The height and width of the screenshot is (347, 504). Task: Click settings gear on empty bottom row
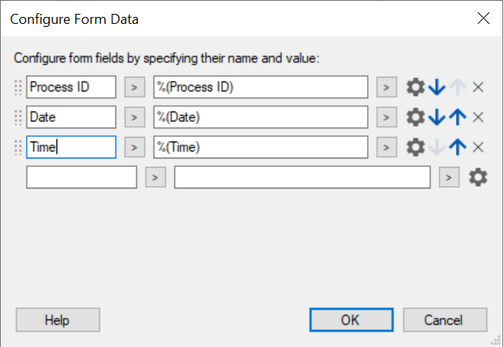[479, 178]
